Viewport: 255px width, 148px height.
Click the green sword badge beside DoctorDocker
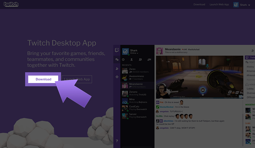(x=157, y=107)
